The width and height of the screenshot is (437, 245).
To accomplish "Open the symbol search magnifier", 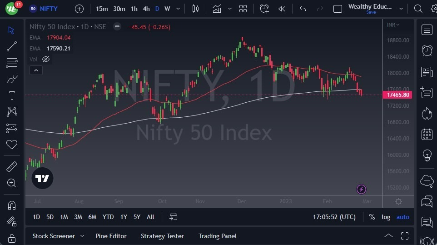I will pyautogui.click(x=418, y=9).
